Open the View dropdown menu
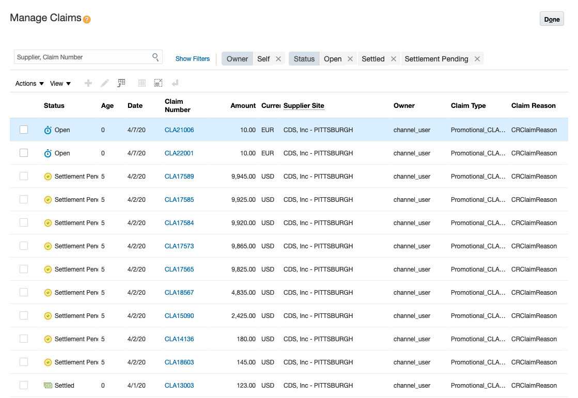Screen dimensions: 578x398 coord(59,83)
